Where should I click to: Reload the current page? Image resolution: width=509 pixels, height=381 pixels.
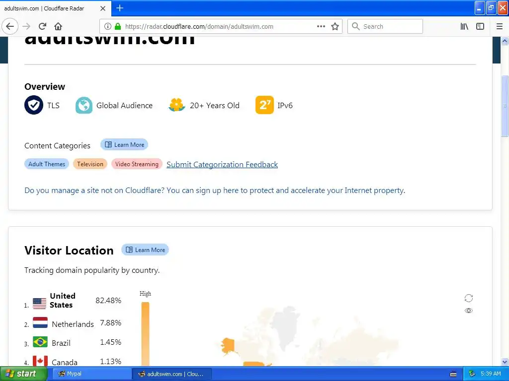coord(42,26)
